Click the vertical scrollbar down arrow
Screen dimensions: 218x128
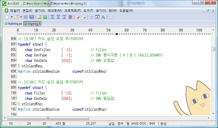[x=213, y=114]
